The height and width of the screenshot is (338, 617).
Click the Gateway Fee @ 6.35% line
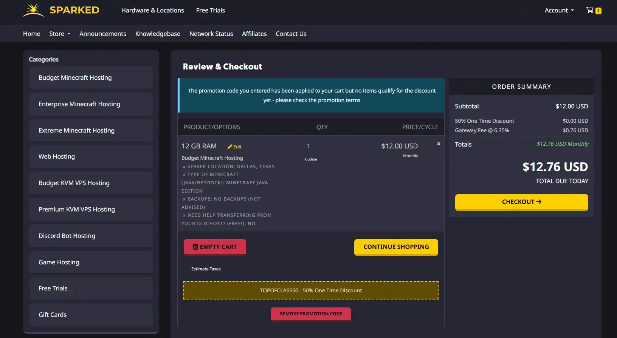[x=521, y=130]
